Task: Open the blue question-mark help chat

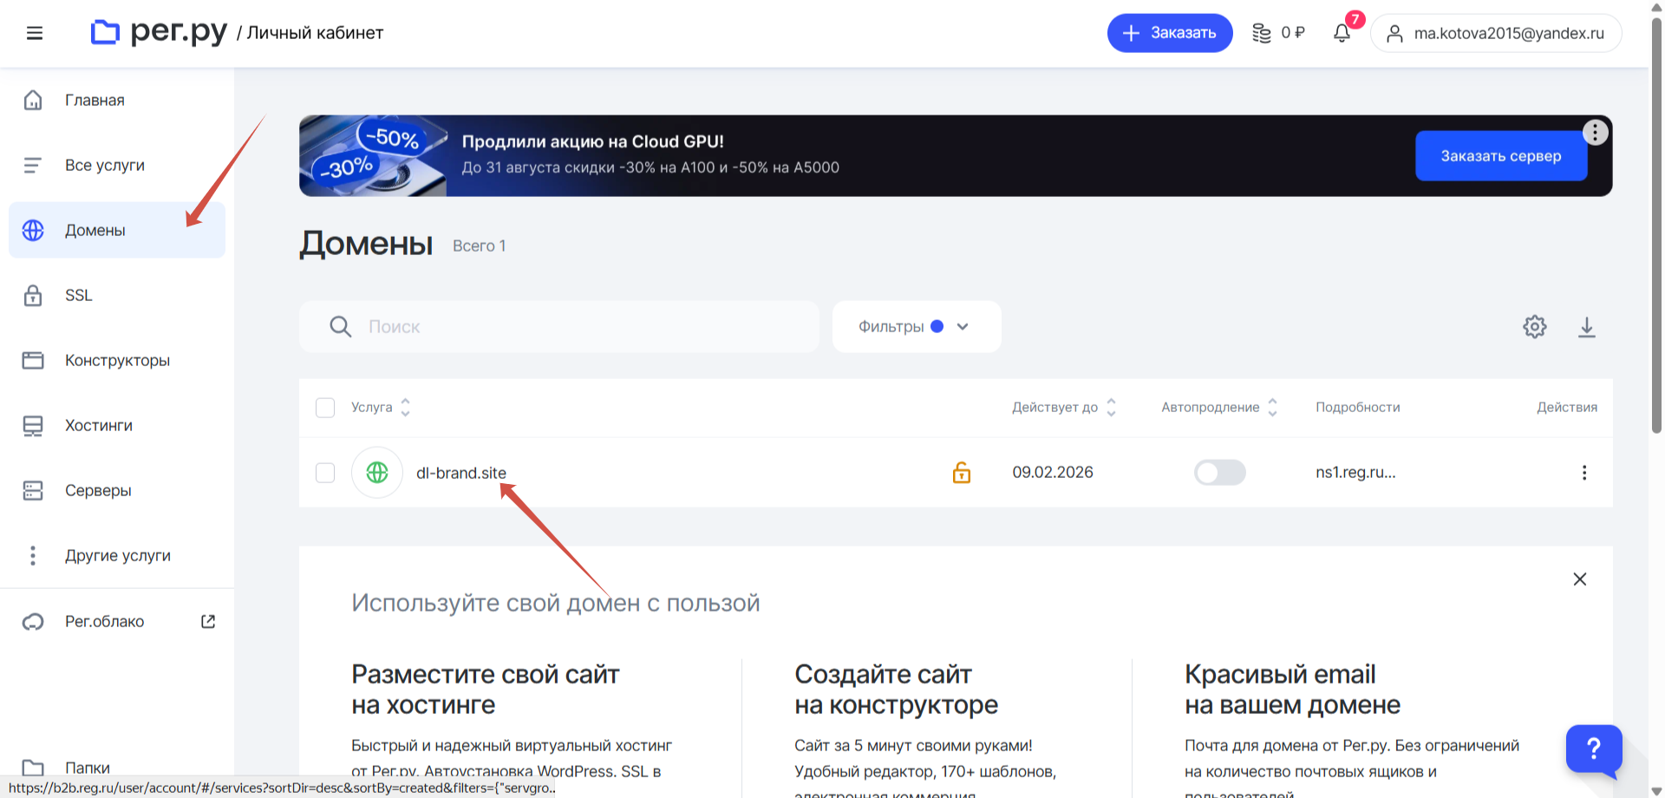Action: tap(1594, 748)
